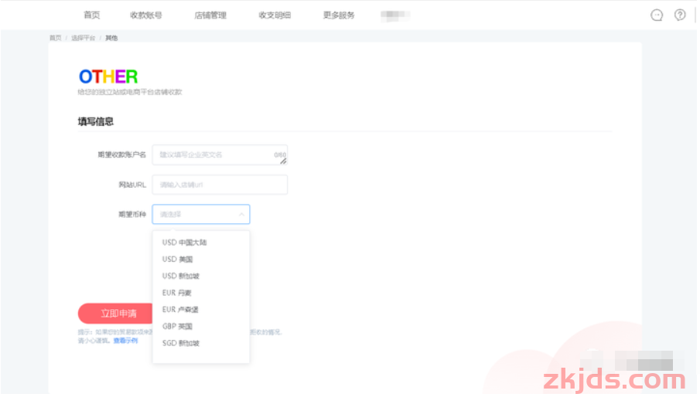Go to 首页 breadcrumb link
The image size is (700, 404).
56,38
